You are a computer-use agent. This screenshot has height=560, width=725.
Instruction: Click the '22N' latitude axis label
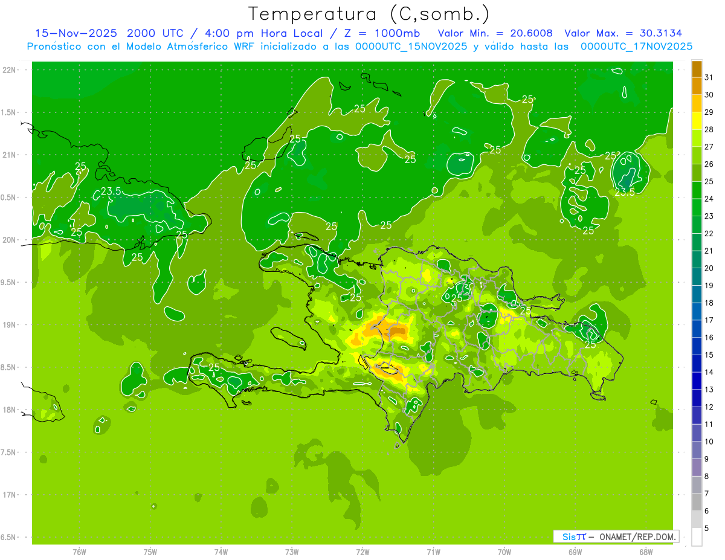[10, 70]
